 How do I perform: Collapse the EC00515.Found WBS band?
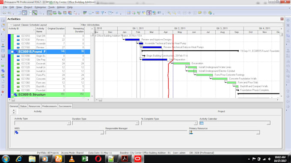tap(12, 52)
